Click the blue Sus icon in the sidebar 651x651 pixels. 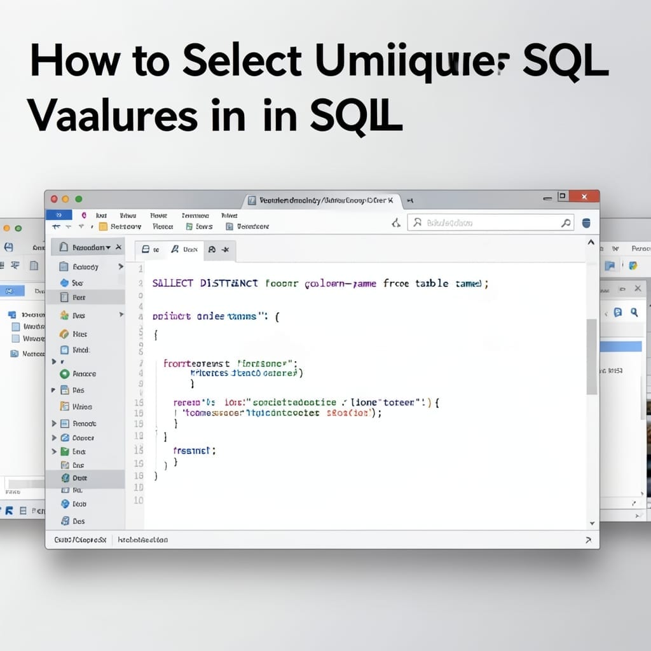coord(64,283)
